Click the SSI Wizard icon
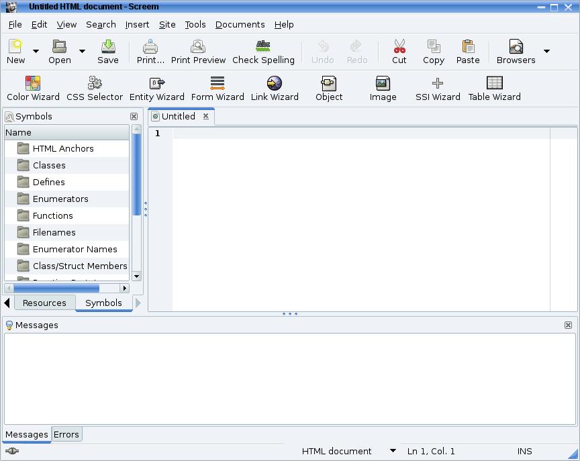This screenshot has width=580, height=461. 438,88
